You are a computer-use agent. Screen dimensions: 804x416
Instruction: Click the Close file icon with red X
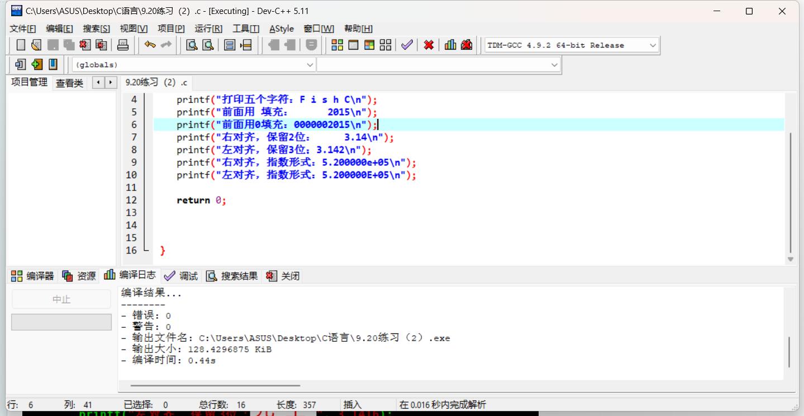tap(85, 45)
